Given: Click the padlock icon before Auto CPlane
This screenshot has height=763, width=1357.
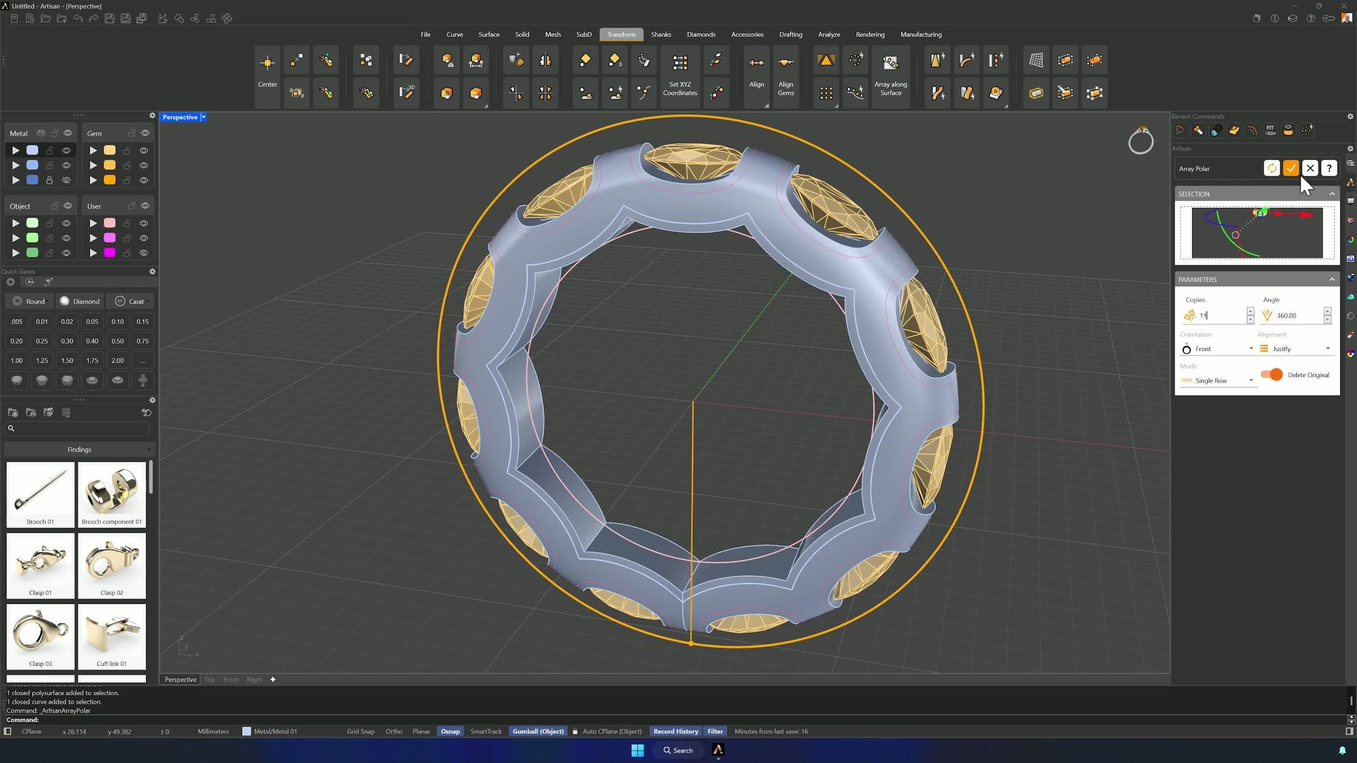Looking at the screenshot, I should tap(575, 731).
